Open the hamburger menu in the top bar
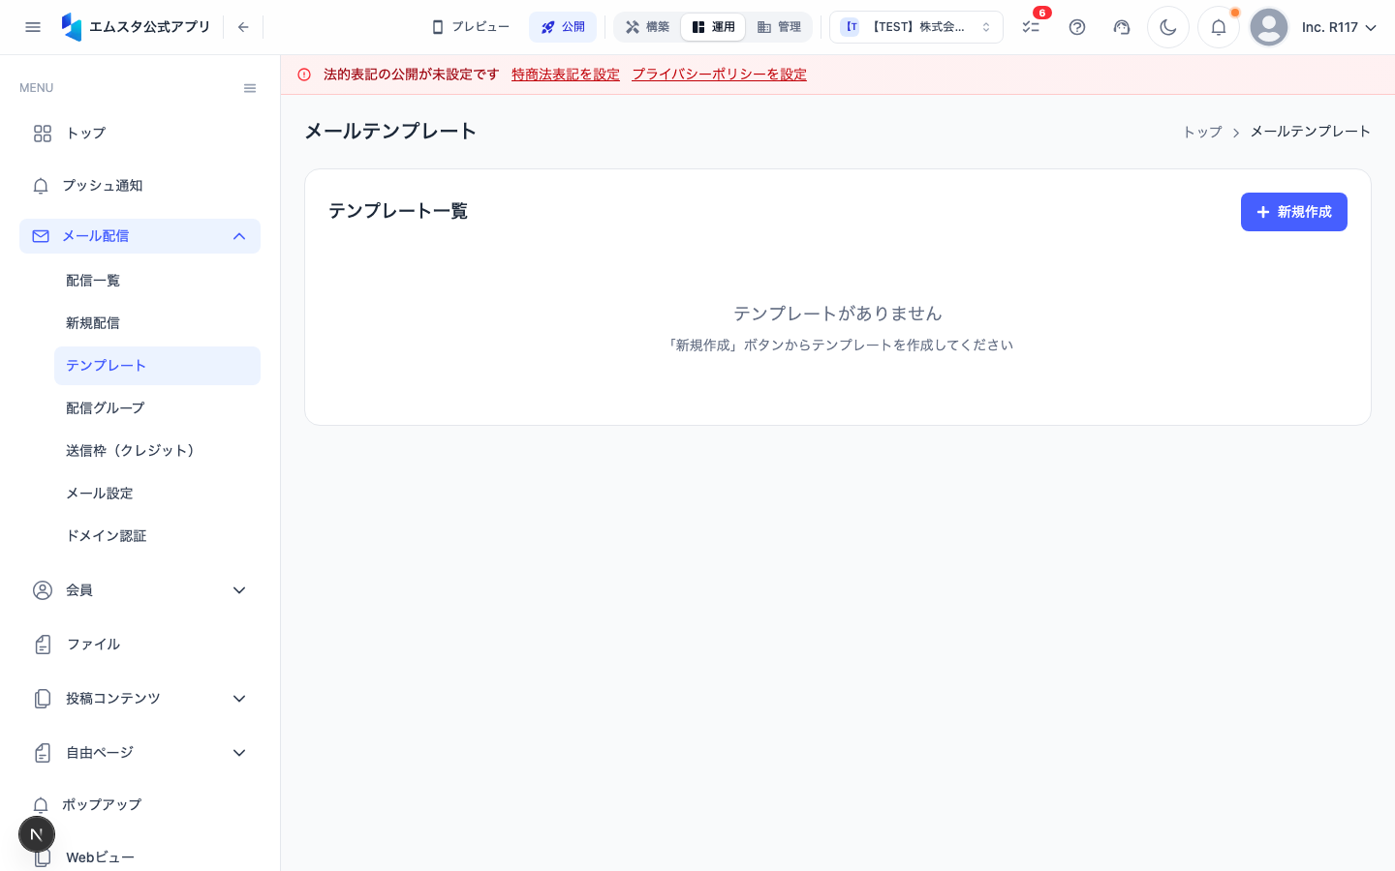Viewport: 1395px width, 871px height. pyautogui.click(x=33, y=27)
